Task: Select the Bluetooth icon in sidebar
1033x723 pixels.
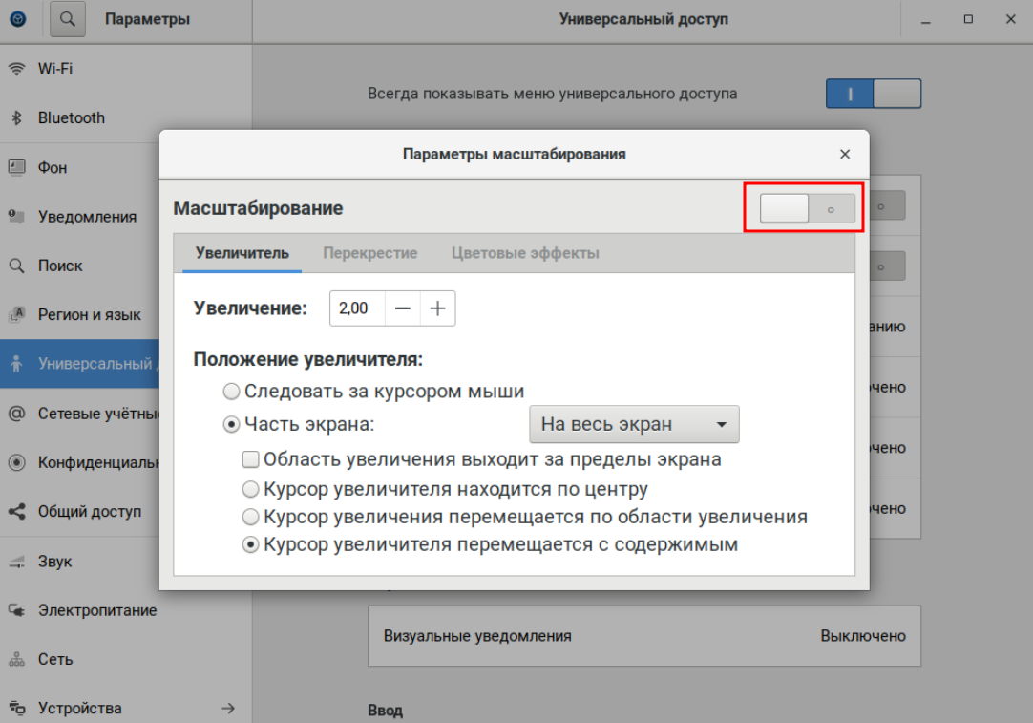Action: [x=16, y=118]
